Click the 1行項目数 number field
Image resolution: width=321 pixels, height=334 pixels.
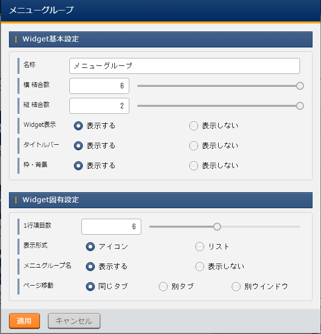click(x=111, y=227)
